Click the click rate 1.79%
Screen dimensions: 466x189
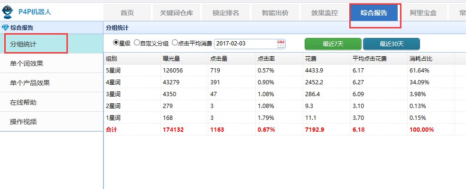click(266, 118)
